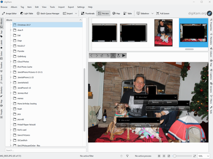Open the Import dropdown arrow
The height and width of the screenshot is (159, 213).
(76, 13)
